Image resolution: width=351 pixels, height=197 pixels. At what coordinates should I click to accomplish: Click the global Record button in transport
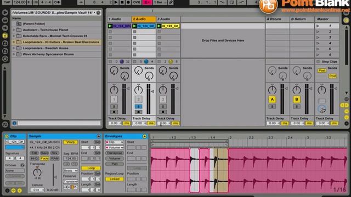point(128,2)
